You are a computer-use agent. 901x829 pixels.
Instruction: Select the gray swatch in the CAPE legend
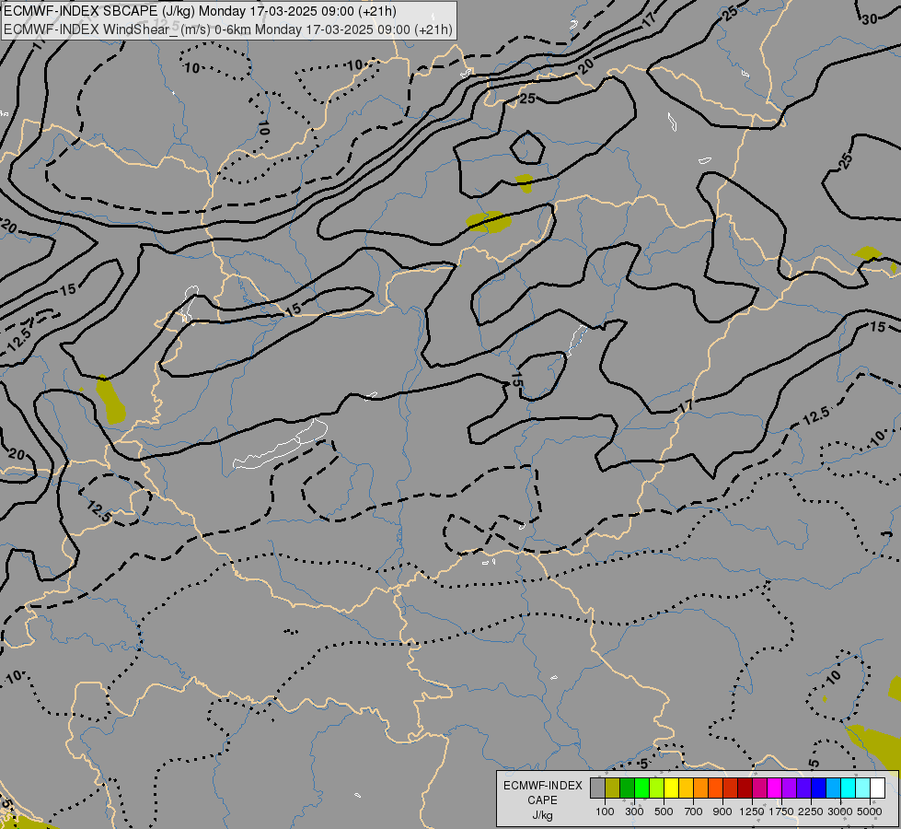[597, 788]
